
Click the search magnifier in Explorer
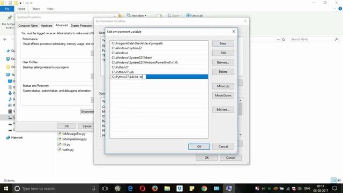pos(336,39)
